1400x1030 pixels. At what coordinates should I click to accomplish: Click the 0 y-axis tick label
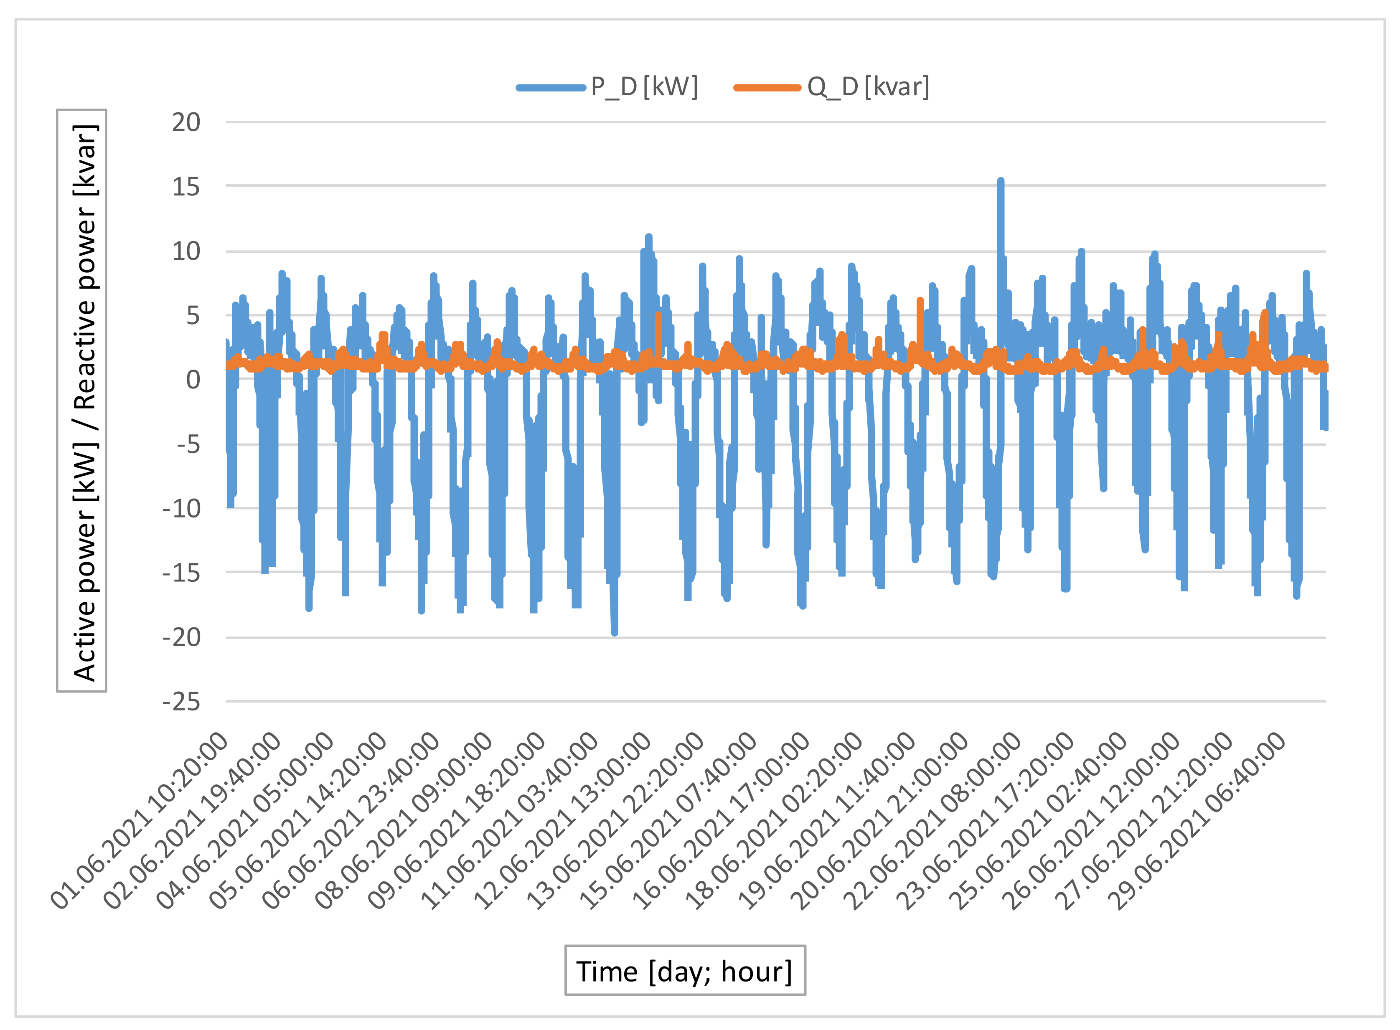[193, 379]
